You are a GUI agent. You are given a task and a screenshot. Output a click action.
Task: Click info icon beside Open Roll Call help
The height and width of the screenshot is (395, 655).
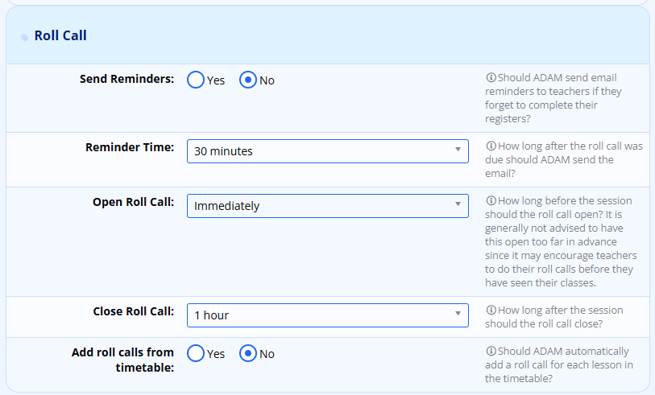coord(491,200)
